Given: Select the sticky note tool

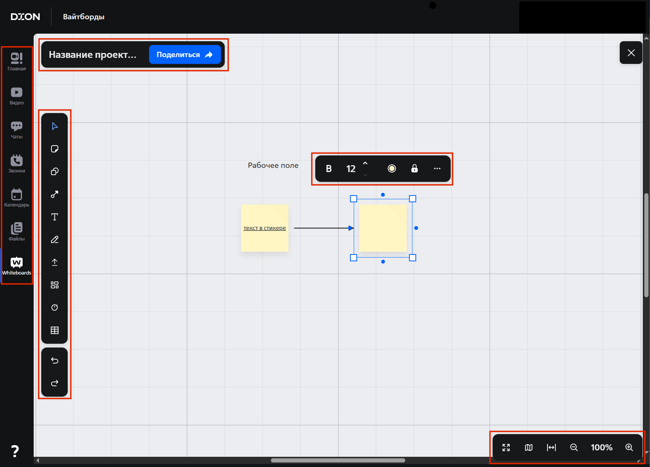Looking at the screenshot, I should click(x=54, y=149).
